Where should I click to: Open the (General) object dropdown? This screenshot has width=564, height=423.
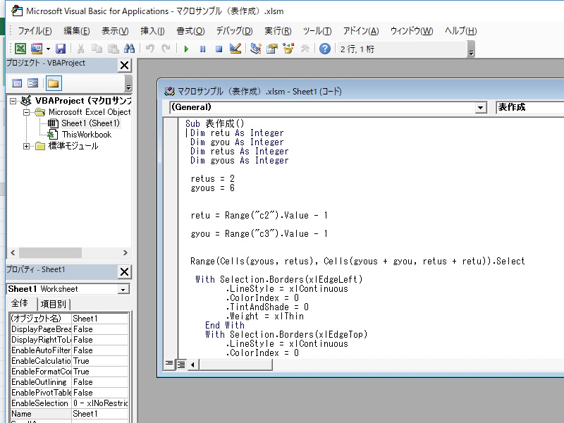pos(481,107)
